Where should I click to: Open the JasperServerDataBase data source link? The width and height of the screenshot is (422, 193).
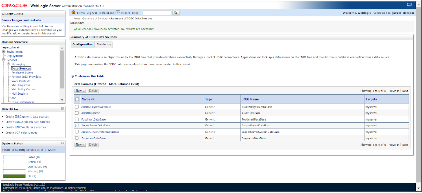(95, 126)
